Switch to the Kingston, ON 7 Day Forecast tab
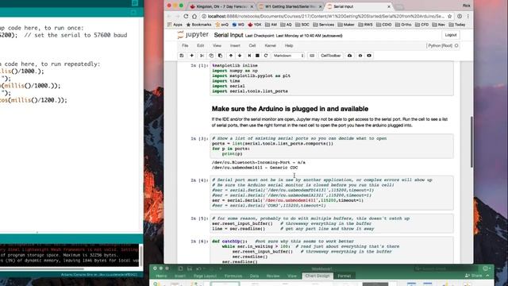 tap(221, 6)
